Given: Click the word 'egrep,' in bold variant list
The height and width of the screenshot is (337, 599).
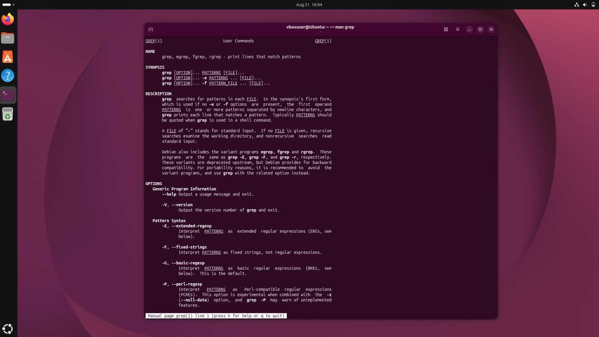Looking at the screenshot, I should (268, 152).
